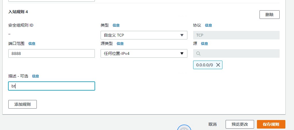Viewport: 294px width, 130px height.
Task: Open the 类型 dropdown showing 自定义 TCP
Action: (144, 35)
